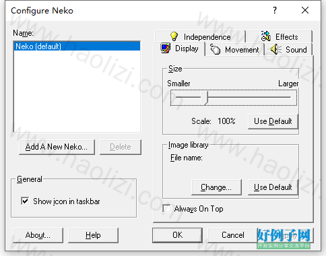Select the Display tab
Viewport: 326px width, 256px height.
179,49
